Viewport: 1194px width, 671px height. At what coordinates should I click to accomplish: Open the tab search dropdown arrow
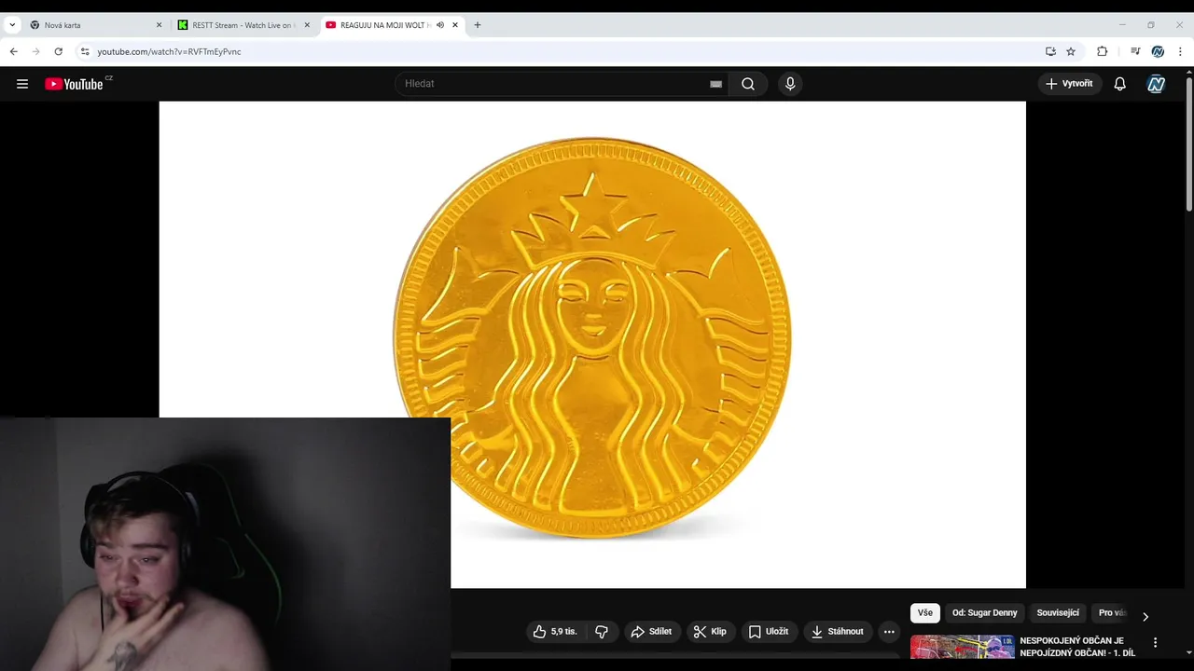point(12,25)
